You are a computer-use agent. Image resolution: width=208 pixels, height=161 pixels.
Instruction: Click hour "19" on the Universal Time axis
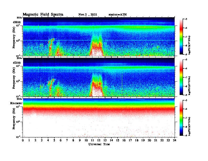click(143, 140)
